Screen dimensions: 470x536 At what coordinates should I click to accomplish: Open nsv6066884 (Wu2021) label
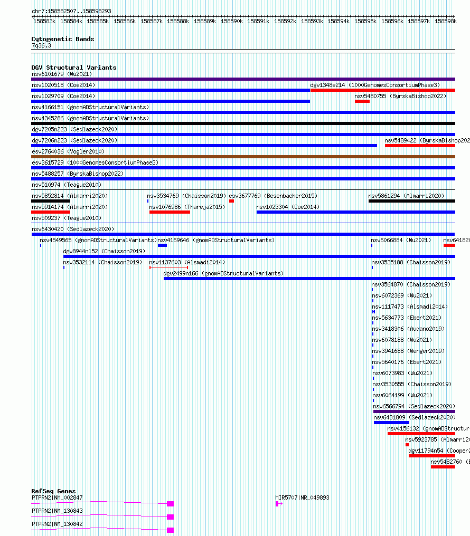pyautogui.click(x=401, y=241)
